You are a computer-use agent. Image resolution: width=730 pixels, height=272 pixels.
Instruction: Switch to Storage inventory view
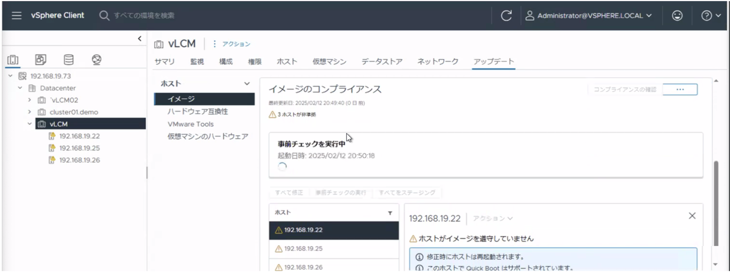(69, 60)
